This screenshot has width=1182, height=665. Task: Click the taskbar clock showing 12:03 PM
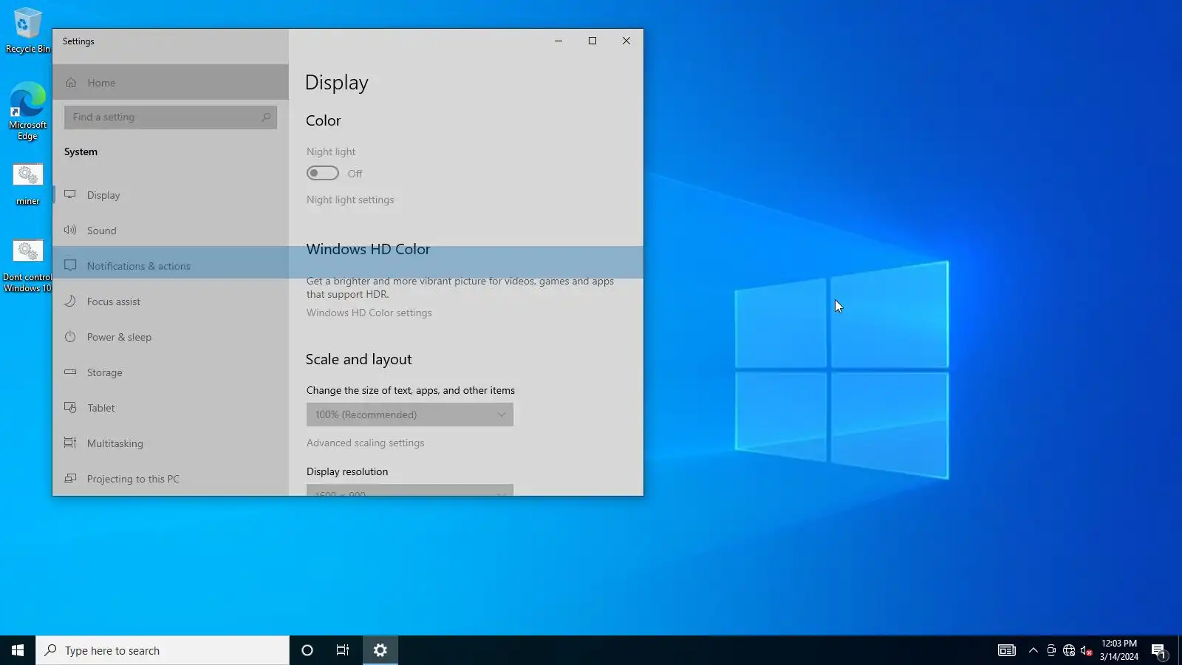(x=1119, y=650)
